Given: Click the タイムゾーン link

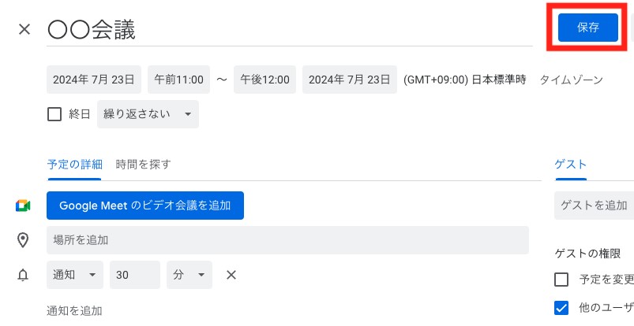Looking at the screenshot, I should tap(571, 80).
